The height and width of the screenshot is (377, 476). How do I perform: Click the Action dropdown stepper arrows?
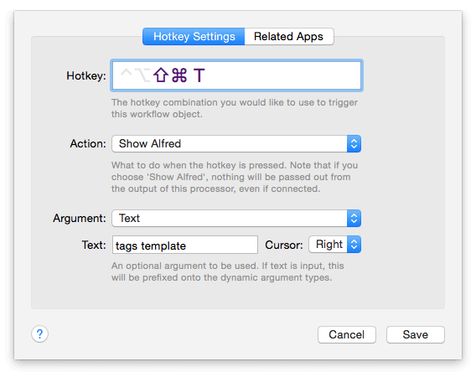(x=354, y=143)
